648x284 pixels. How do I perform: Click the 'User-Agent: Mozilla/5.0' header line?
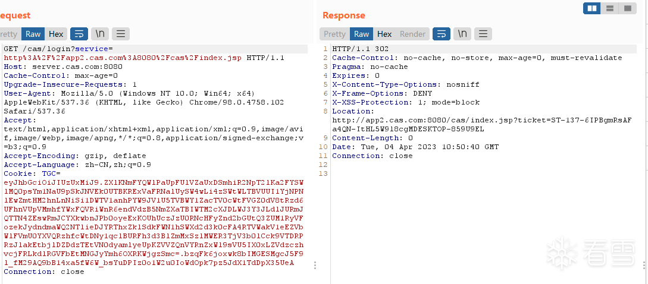129,93
